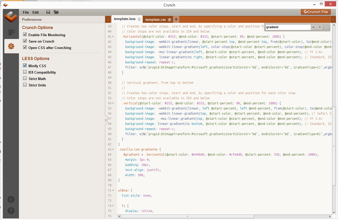Find next gradient match arrow
The width and height of the screenshot is (338, 220).
[x=320, y=27]
